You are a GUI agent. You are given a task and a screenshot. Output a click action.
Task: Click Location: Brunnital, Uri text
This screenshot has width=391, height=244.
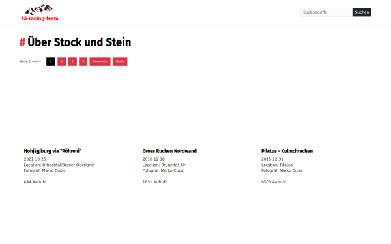coord(164,165)
